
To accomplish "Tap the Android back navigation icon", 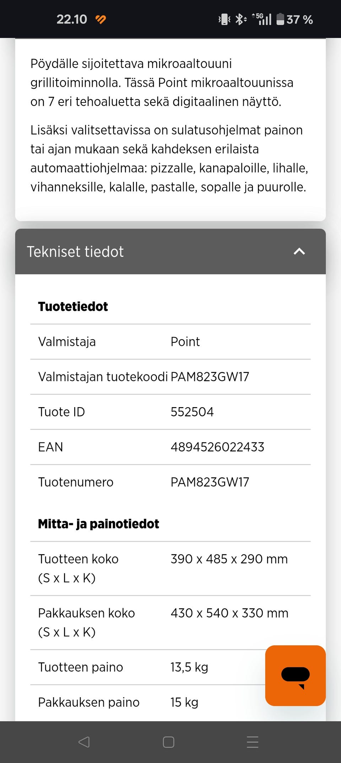I will tap(84, 742).
